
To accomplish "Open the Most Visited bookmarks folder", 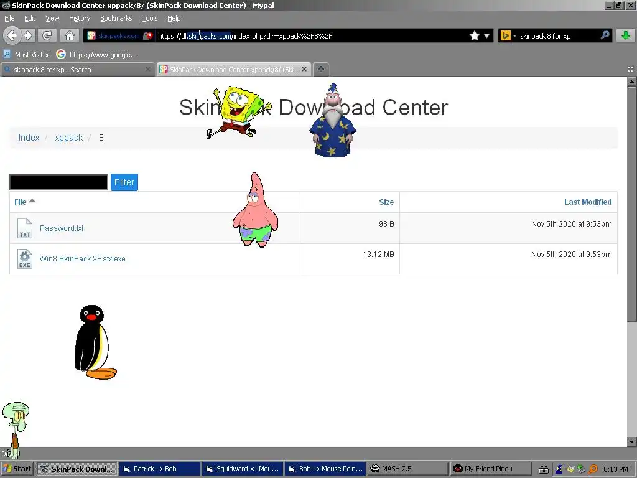I will coord(27,55).
